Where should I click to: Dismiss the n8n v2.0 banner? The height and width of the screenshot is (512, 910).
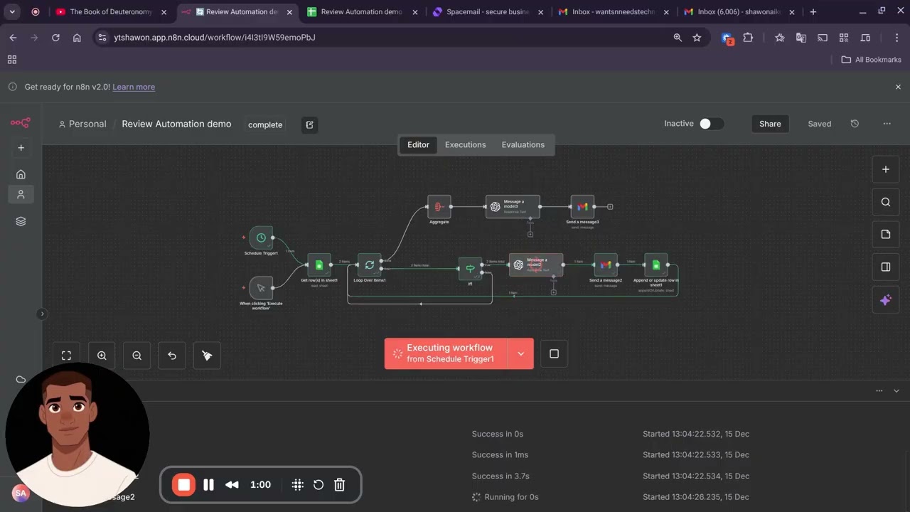tap(898, 87)
